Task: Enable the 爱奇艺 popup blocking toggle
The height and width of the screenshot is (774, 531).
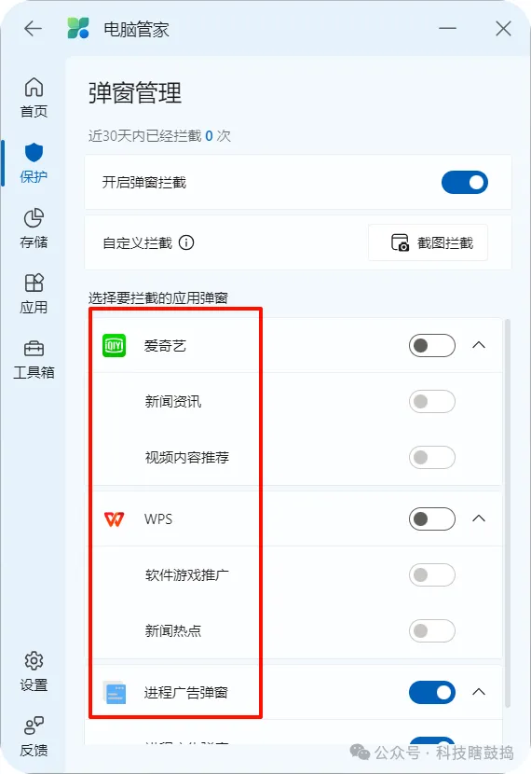Action: click(x=432, y=346)
